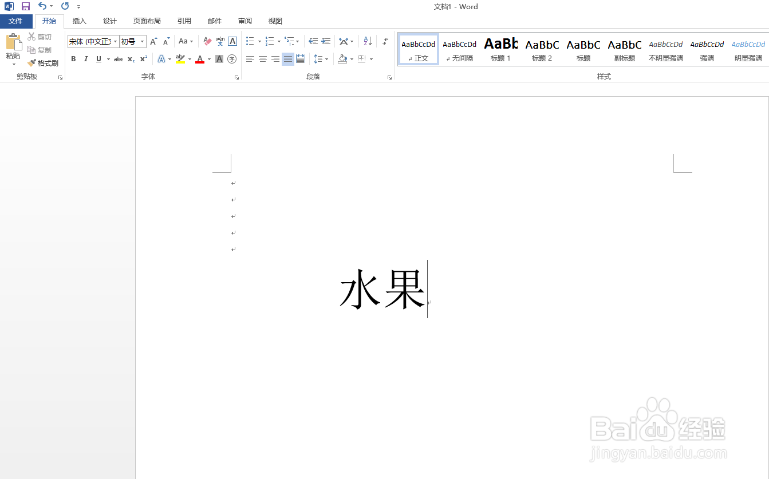Image resolution: width=769 pixels, height=479 pixels.
Task: Click the distributed alignment icon
Action: [x=301, y=59]
